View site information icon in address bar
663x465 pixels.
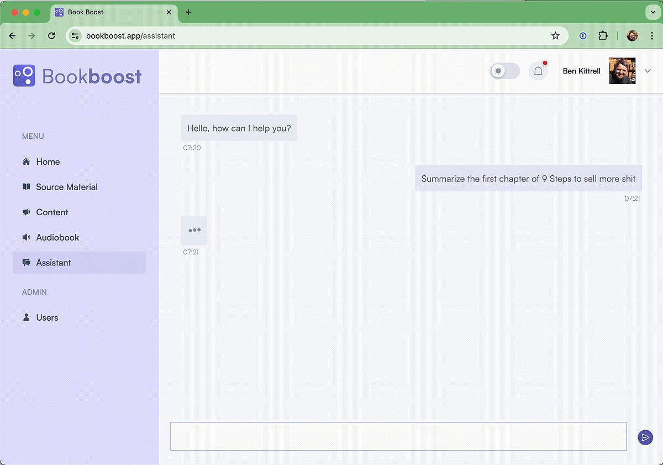76,36
